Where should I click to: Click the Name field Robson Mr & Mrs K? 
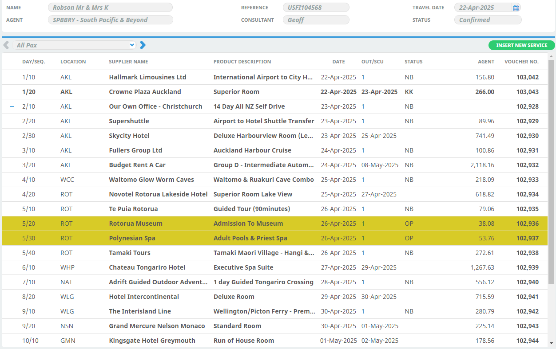(110, 8)
